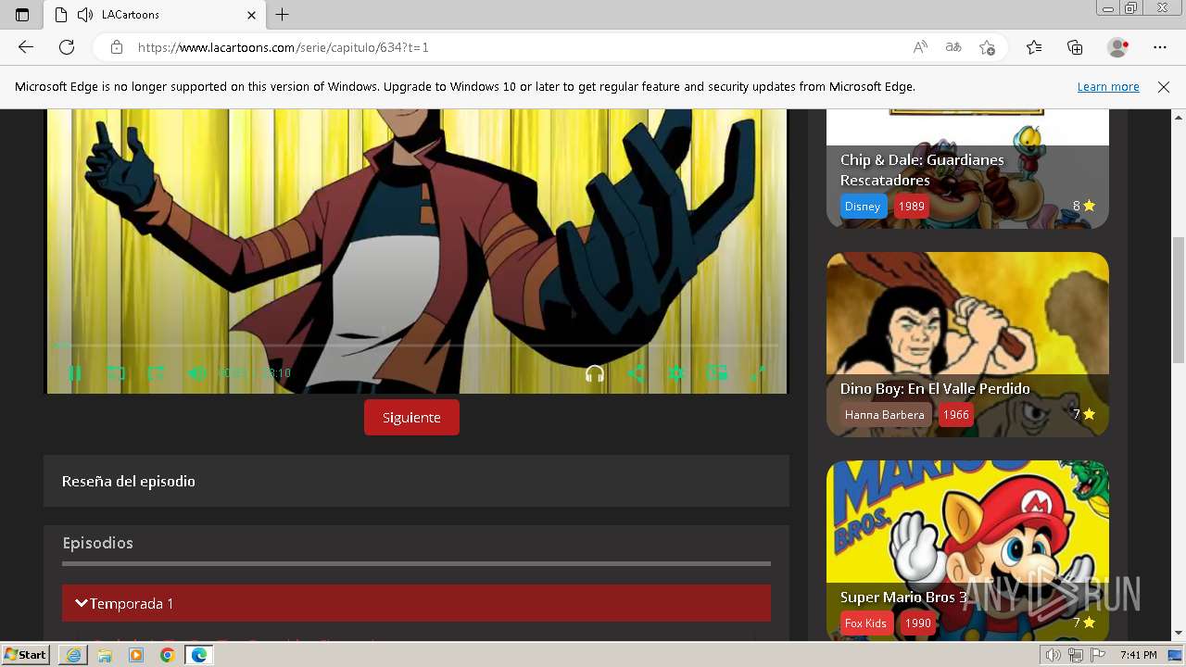Image resolution: width=1186 pixels, height=667 pixels.
Task: Open the system tray volume icon
Action: pyautogui.click(x=1054, y=655)
